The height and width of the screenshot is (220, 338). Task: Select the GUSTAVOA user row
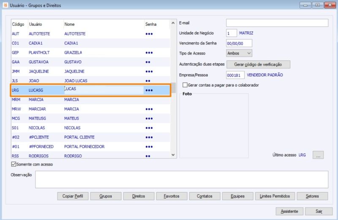tap(91, 62)
